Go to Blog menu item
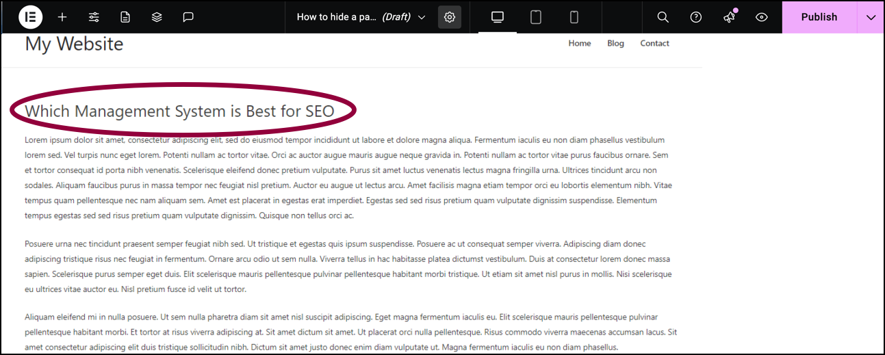885x355 pixels. pyautogui.click(x=615, y=43)
